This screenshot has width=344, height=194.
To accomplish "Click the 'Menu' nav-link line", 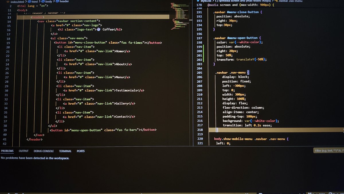I will pyautogui.click(x=97, y=77).
